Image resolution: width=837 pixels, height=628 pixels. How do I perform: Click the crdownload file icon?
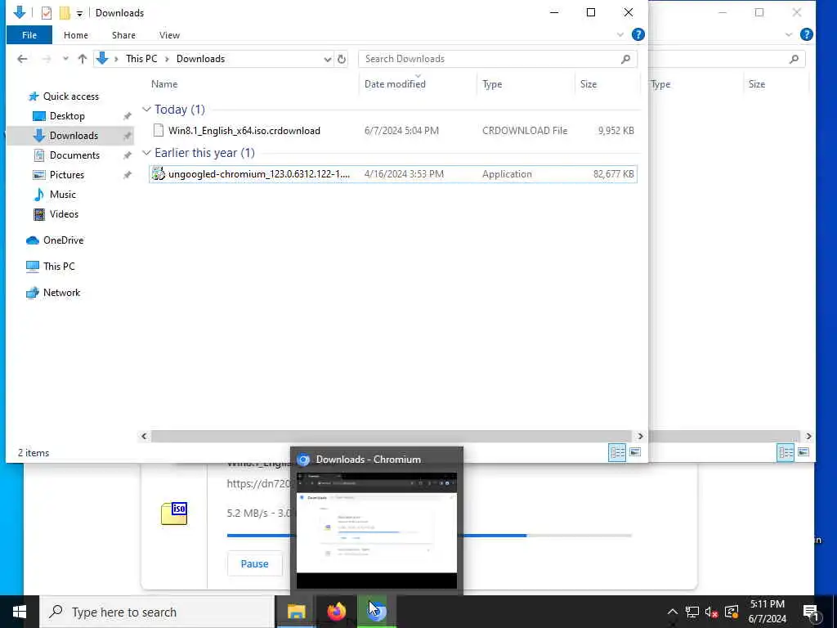[158, 130]
